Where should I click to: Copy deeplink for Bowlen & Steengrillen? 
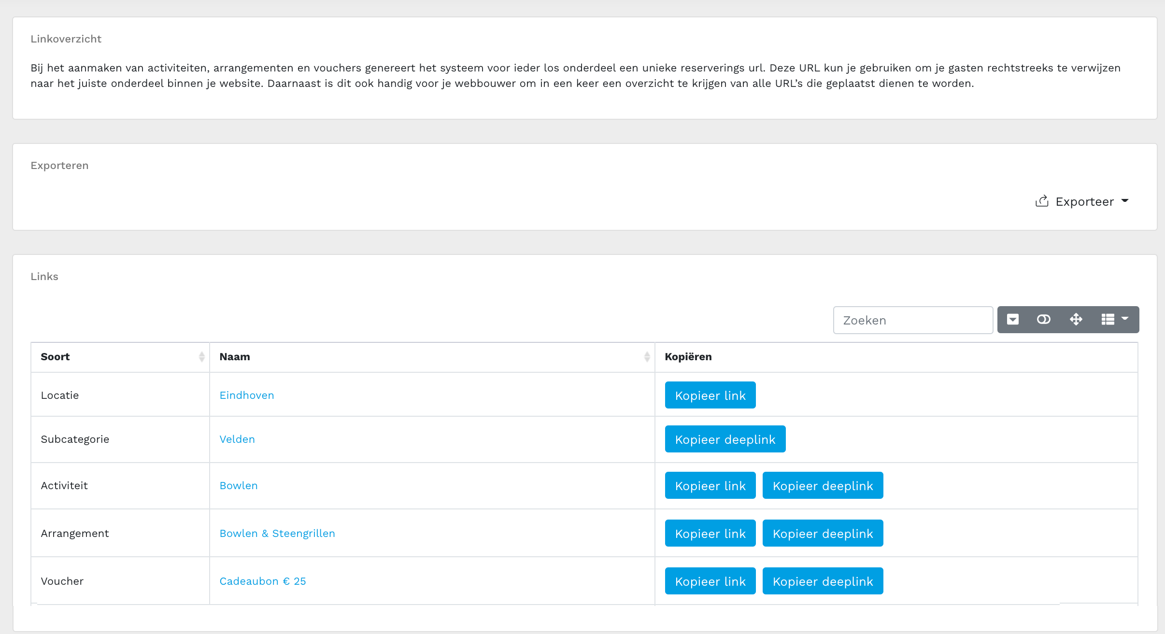pos(823,534)
